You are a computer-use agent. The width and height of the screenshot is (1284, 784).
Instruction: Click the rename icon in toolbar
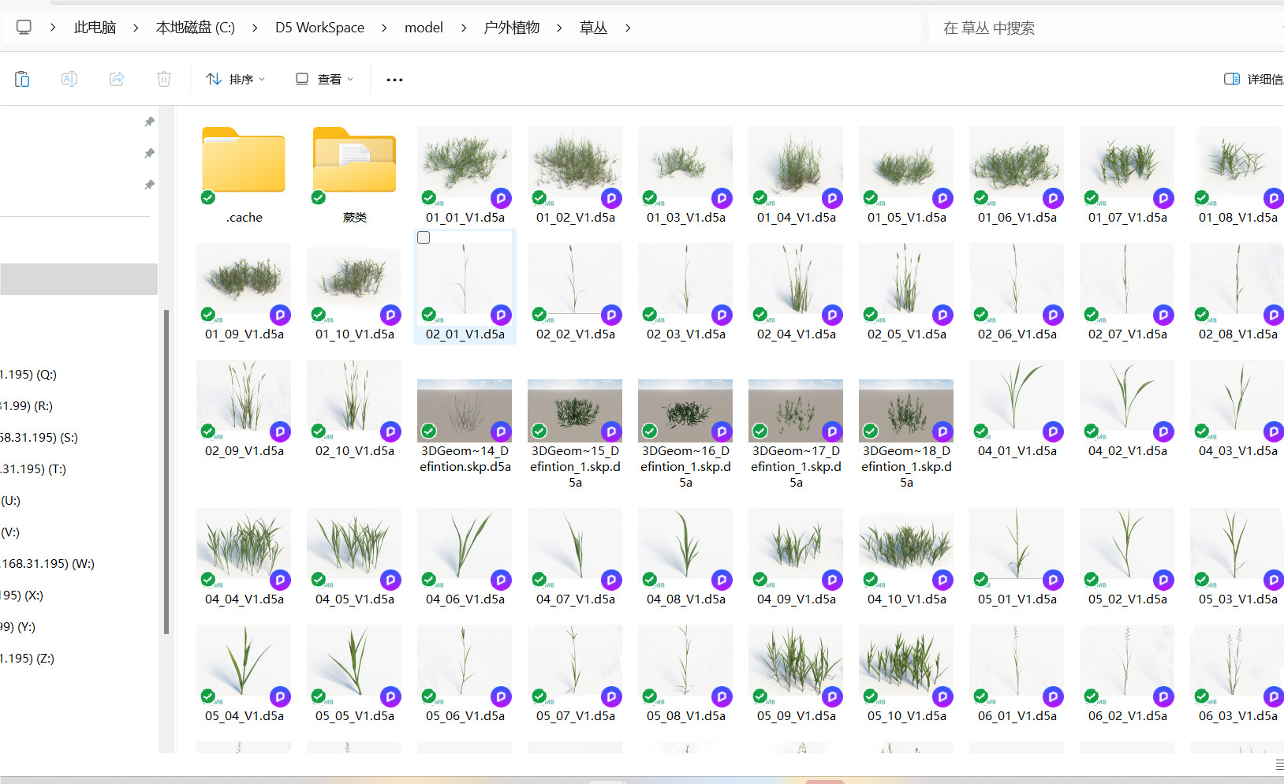69,79
